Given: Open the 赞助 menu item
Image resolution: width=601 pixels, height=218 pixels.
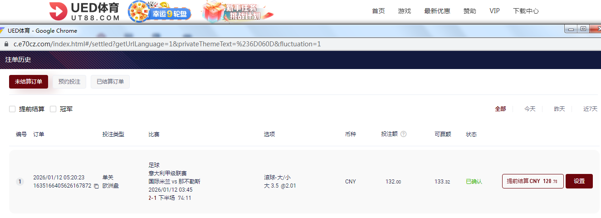Looking at the screenshot, I should [470, 11].
